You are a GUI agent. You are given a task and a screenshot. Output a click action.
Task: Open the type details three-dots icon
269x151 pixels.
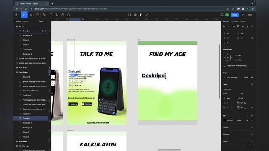click(252, 107)
